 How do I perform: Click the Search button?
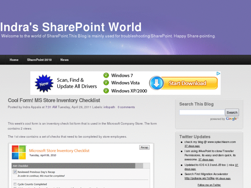pos(232,112)
